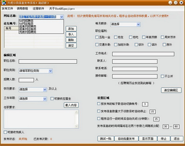Viewport: 185px width, 146px height.
Task: Check the 加班补助 option
Action: click(116, 45)
